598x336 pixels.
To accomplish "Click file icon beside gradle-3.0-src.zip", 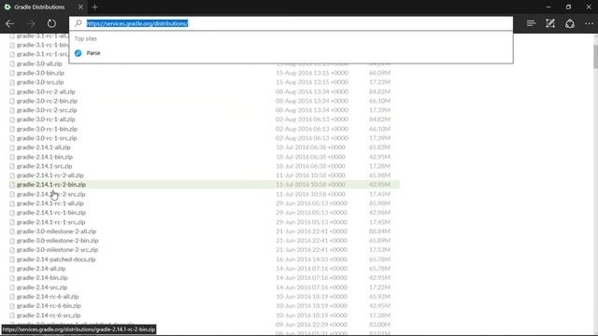I will (12, 82).
